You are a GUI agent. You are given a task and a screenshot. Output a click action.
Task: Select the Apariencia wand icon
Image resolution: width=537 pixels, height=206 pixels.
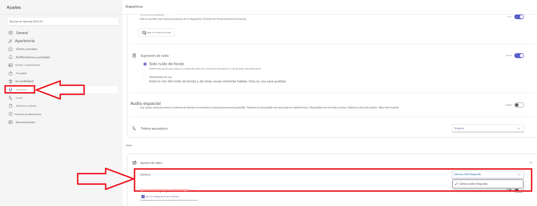[10, 41]
